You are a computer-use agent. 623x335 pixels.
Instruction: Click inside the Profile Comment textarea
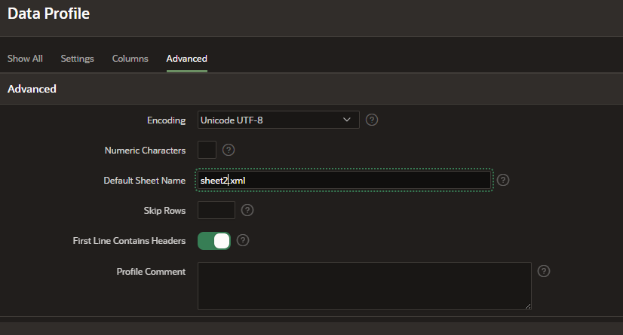pyautogui.click(x=364, y=286)
